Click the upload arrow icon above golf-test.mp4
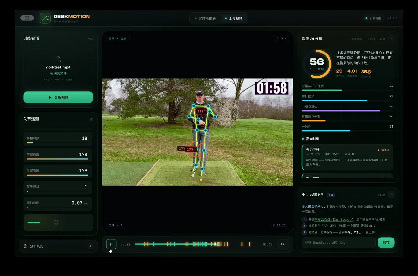The width and height of the screenshot is (418, 276). (58, 59)
